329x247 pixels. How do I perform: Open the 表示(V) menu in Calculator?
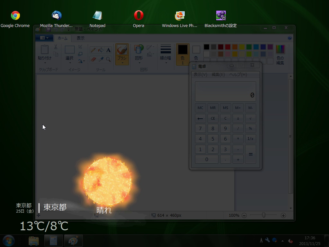coord(200,75)
